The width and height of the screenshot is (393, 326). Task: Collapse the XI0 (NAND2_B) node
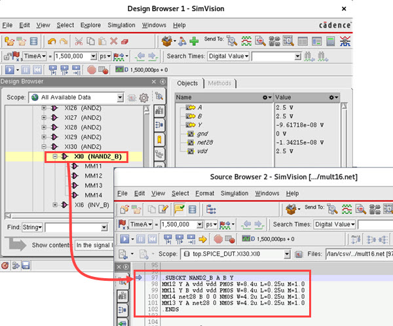coord(55,156)
